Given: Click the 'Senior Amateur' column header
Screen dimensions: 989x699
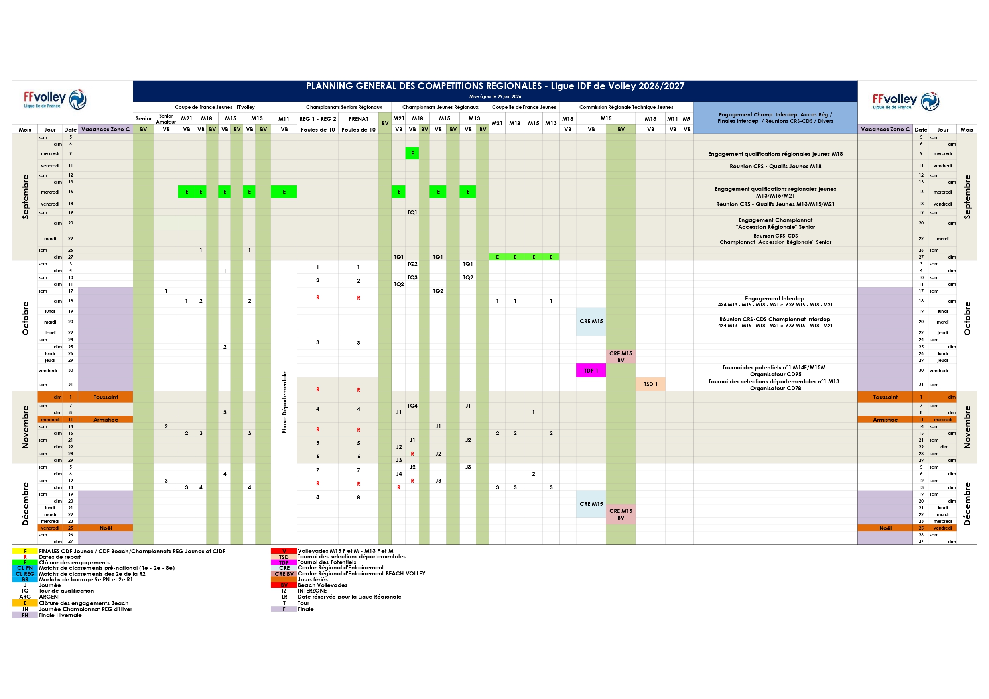Looking at the screenshot, I should 166,119.
